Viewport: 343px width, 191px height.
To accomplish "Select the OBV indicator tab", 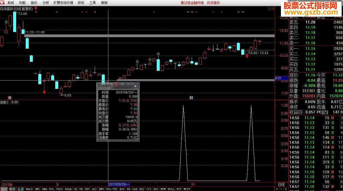I will (87, 189).
